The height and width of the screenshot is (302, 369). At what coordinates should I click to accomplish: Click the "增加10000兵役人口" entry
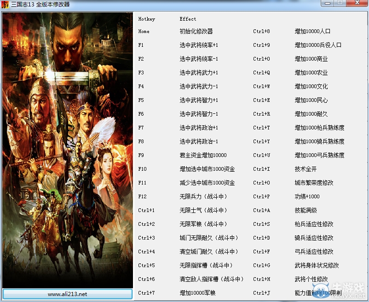(x=318, y=45)
